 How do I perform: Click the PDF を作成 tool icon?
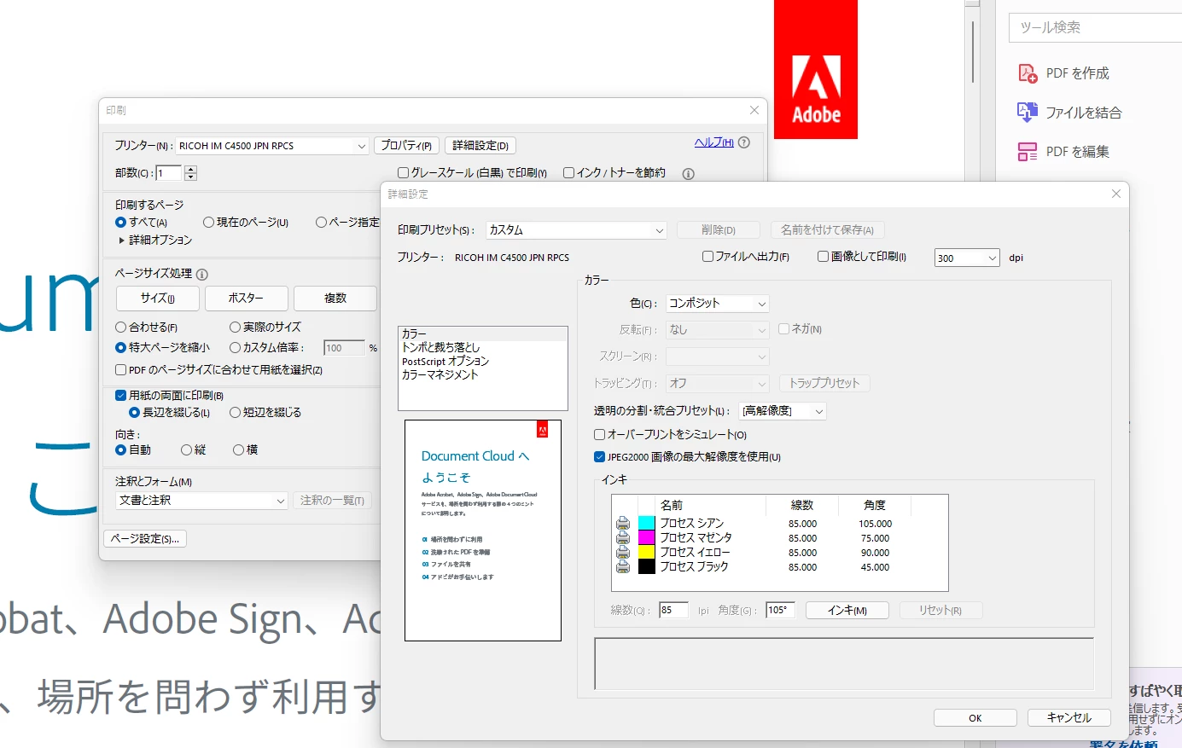(1028, 73)
